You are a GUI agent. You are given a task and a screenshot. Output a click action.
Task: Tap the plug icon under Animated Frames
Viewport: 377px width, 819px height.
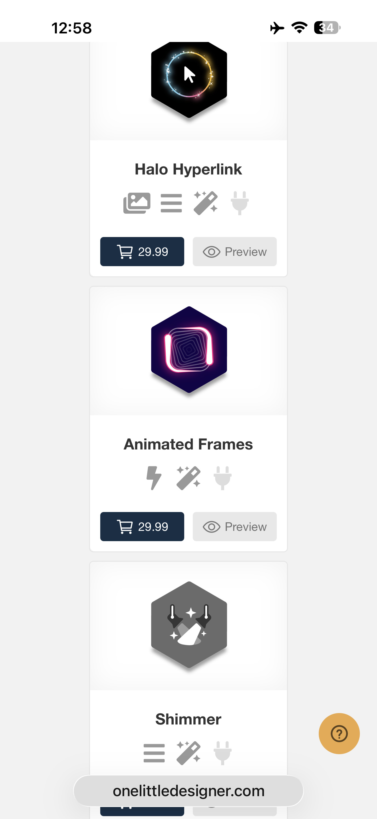pyautogui.click(x=222, y=478)
